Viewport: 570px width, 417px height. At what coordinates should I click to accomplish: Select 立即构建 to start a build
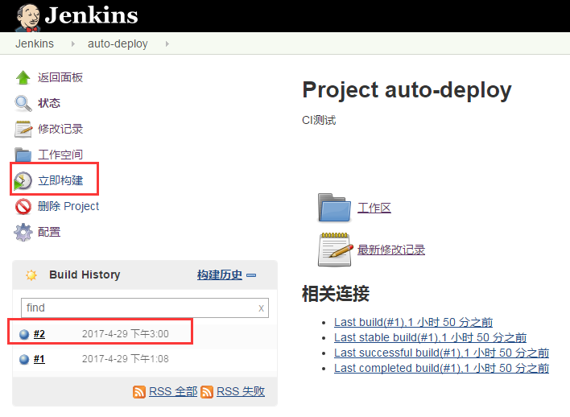tap(60, 180)
